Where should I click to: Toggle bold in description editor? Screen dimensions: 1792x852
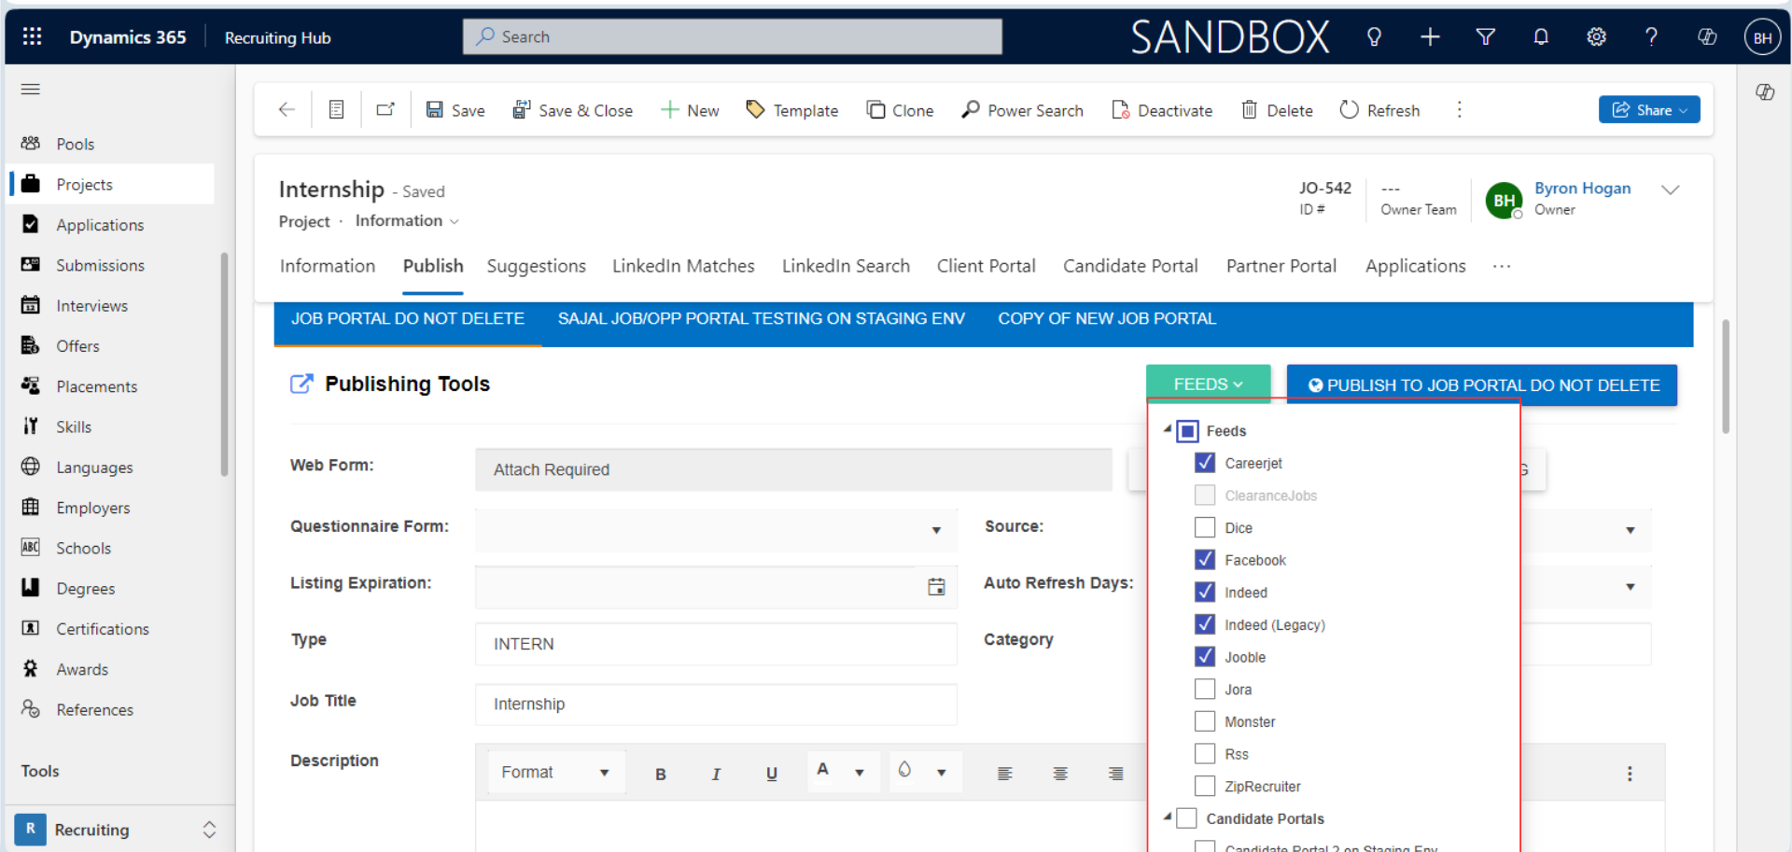pyautogui.click(x=661, y=774)
